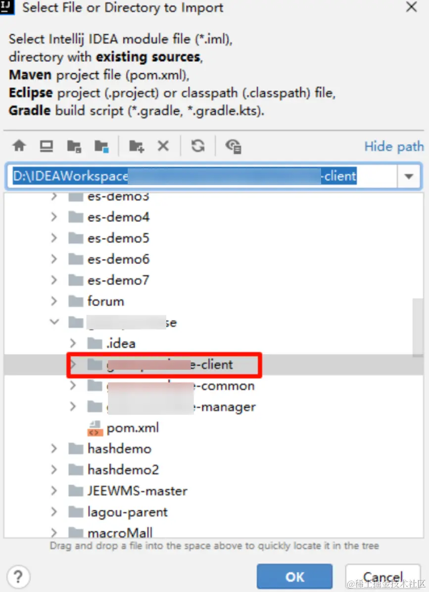The width and height of the screenshot is (429, 592).
Task: Expand the forum folder
Action: [54, 301]
